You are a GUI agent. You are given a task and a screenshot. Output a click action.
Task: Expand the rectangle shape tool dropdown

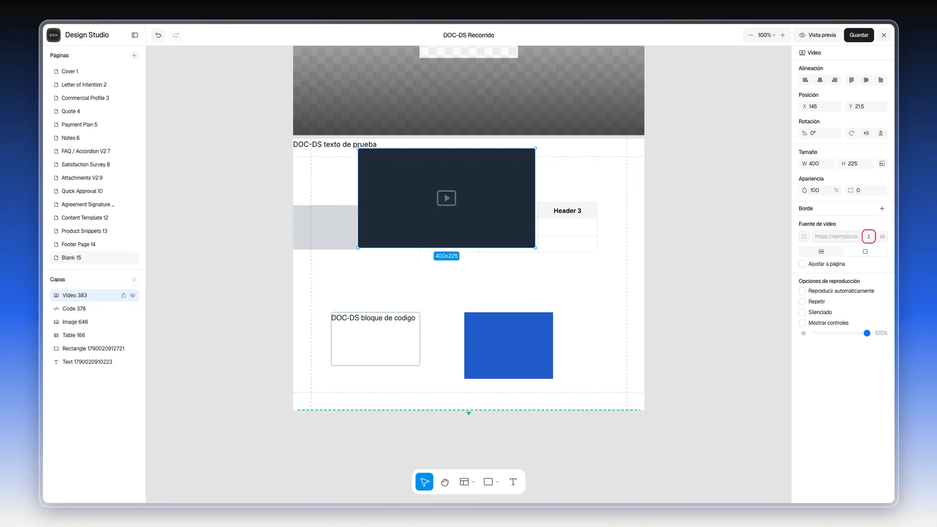point(497,482)
